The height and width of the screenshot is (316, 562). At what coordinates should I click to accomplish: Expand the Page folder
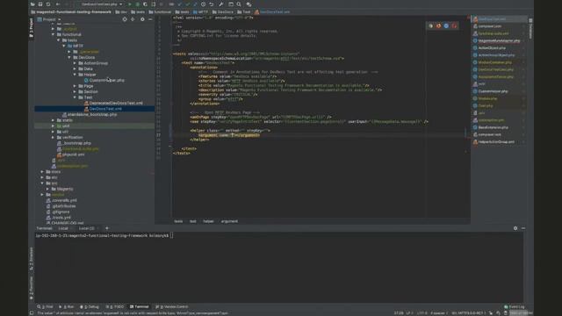tap(75, 86)
